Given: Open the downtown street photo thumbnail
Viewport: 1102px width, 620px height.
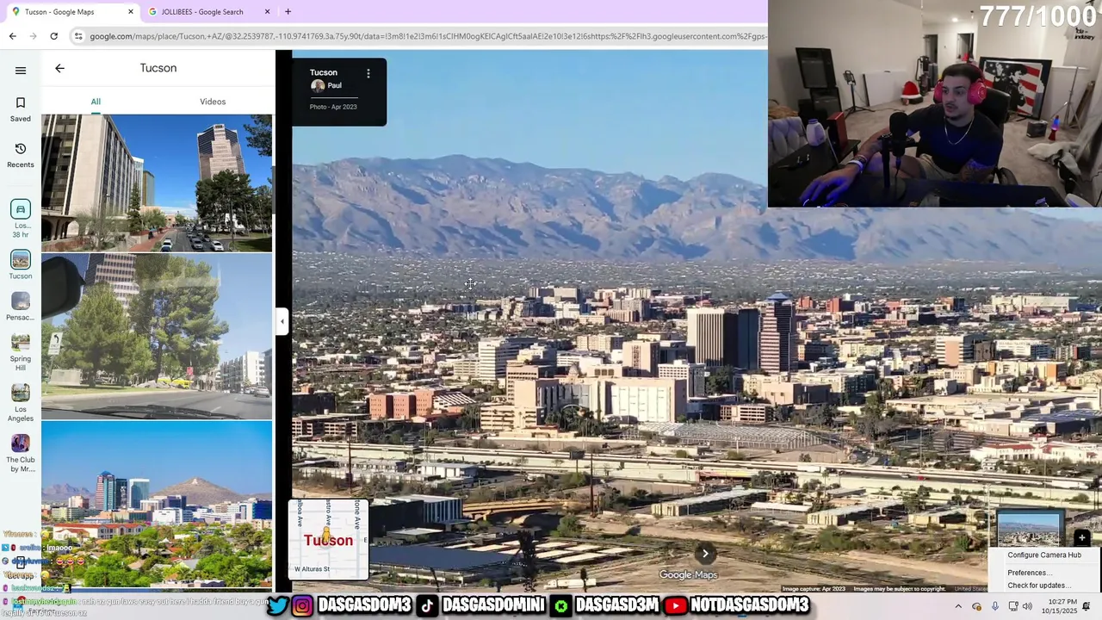Looking at the screenshot, I should pyautogui.click(x=157, y=183).
